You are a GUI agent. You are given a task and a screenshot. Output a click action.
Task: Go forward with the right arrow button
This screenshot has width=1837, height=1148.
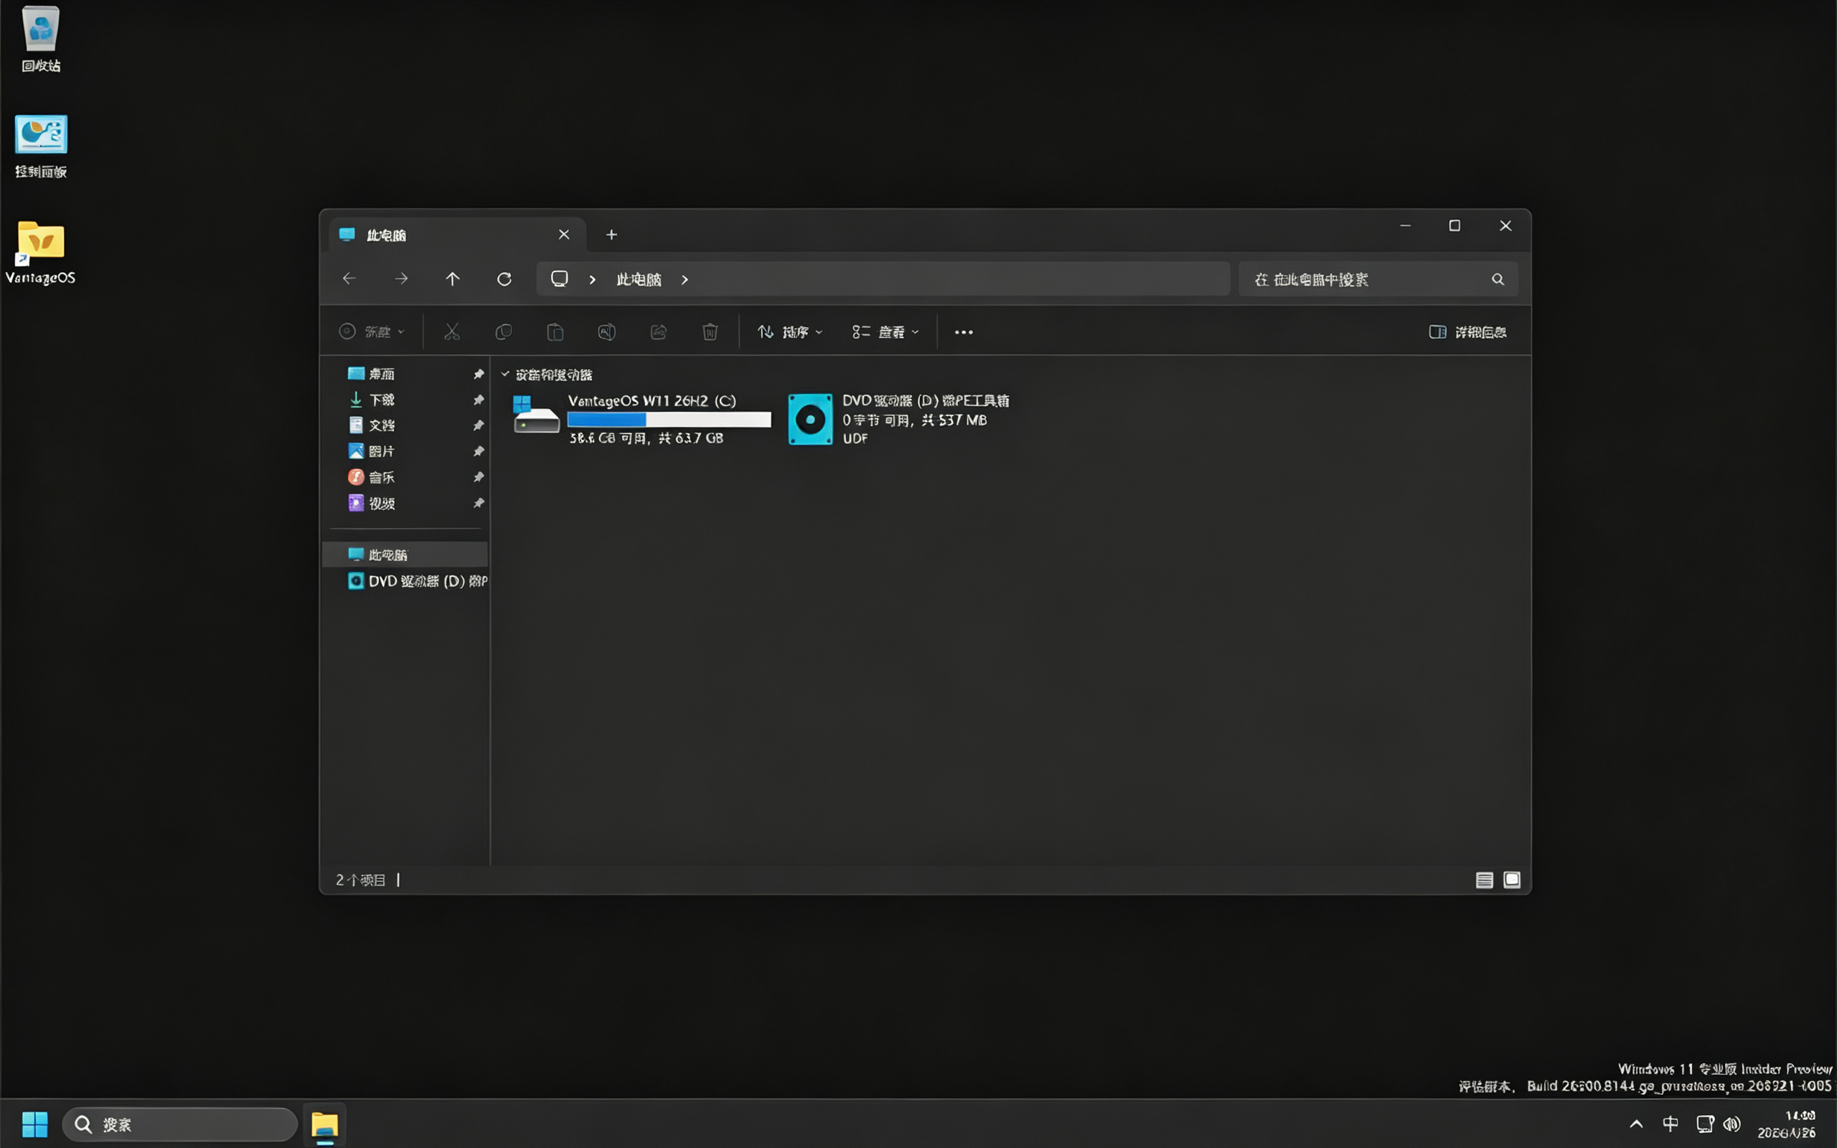pyautogui.click(x=401, y=278)
